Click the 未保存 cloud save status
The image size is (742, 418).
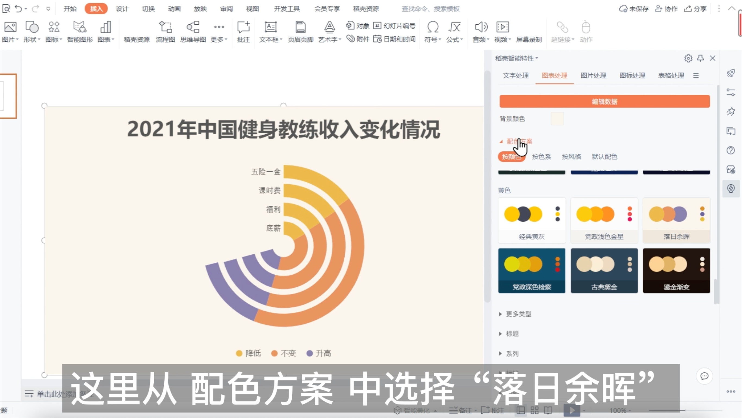pos(633,9)
